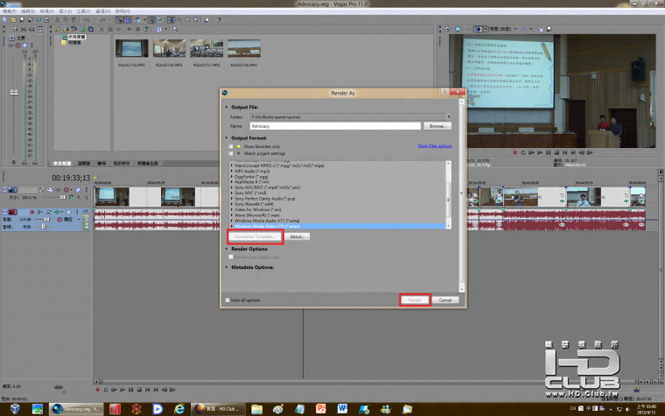Collapse the Output File section
The width and height of the screenshot is (665, 416).
227,107
